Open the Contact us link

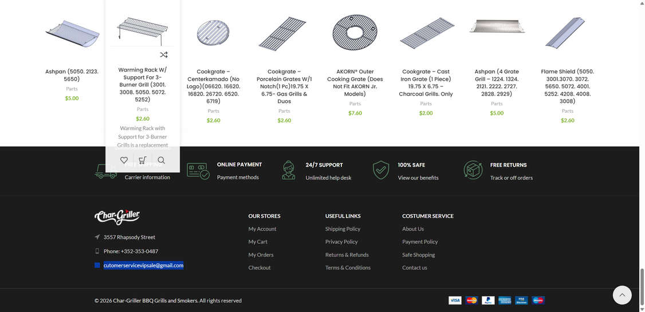coord(415,268)
